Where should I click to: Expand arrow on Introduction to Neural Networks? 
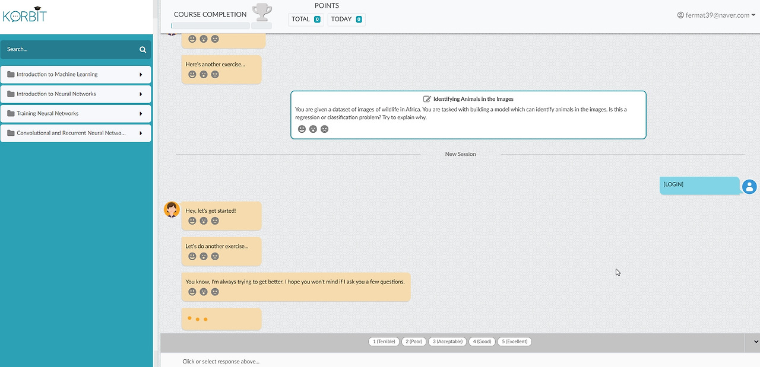point(141,94)
